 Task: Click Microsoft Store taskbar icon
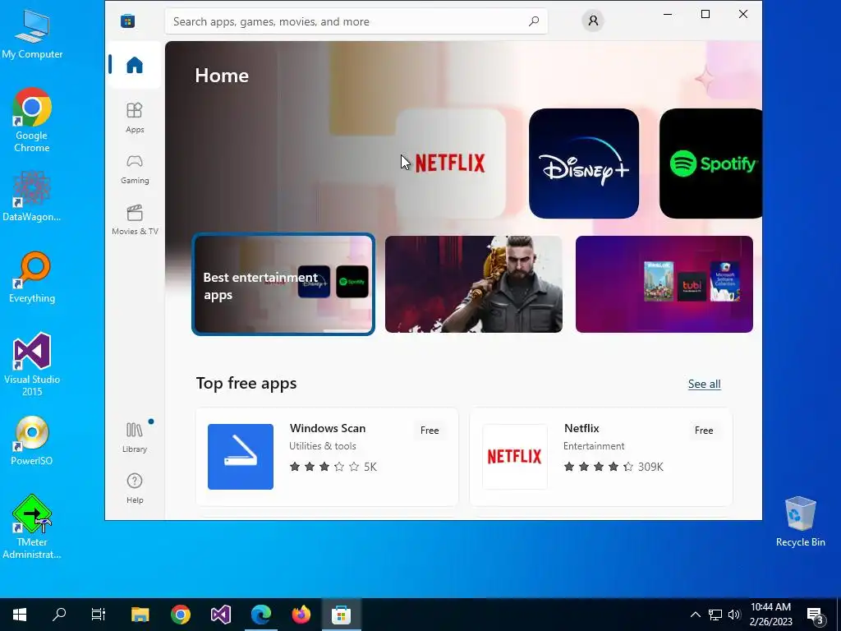pyautogui.click(x=341, y=615)
